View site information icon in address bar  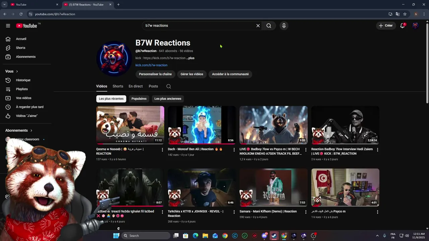pos(30,14)
